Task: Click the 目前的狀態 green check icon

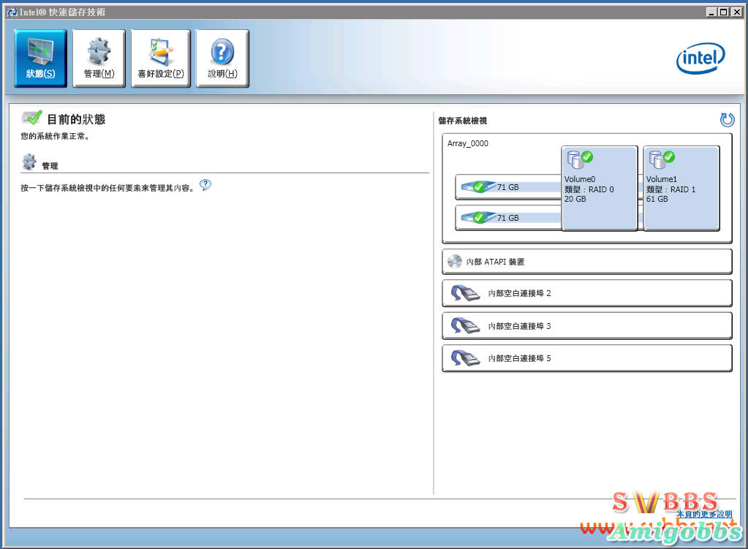Action: 31,118
